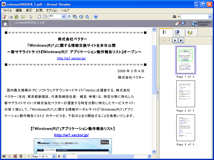Screen dimensions: 214x160
Task: Open the 表示 menu
Action: tap(29, 10)
